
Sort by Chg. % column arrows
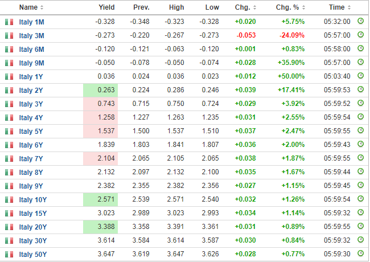(x=304, y=7)
